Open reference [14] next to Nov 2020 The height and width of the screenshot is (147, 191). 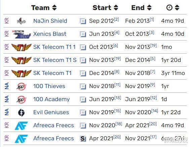tap(155, 111)
